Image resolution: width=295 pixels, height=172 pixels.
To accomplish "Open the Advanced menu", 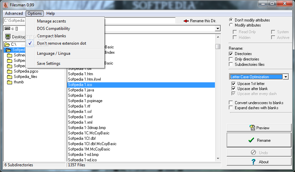I will [x=14, y=13].
